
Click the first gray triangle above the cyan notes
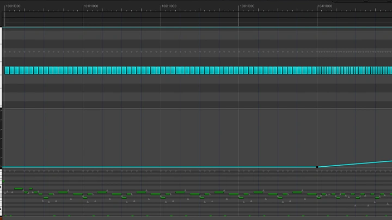click(x=7, y=52)
